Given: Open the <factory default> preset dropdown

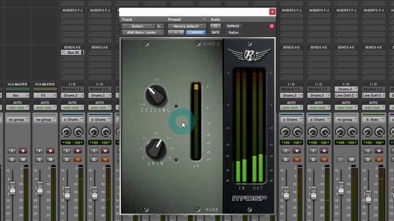Looking at the screenshot, I should coord(187,26).
